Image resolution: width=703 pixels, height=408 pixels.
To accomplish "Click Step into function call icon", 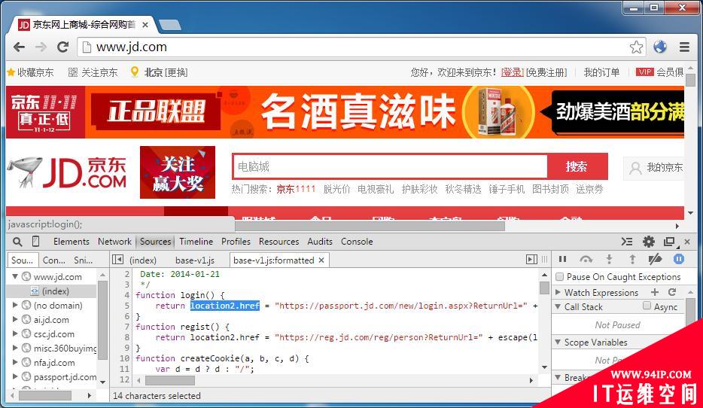I will (609, 259).
